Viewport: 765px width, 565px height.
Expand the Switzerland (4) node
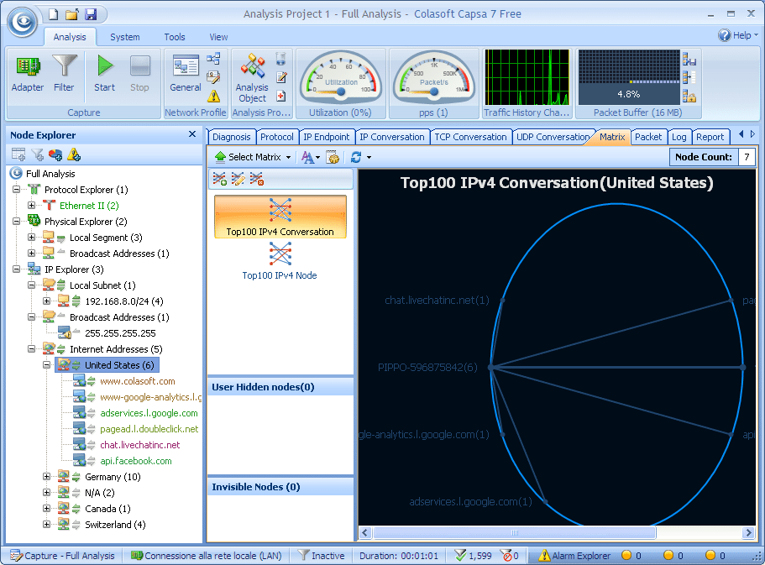47,525
